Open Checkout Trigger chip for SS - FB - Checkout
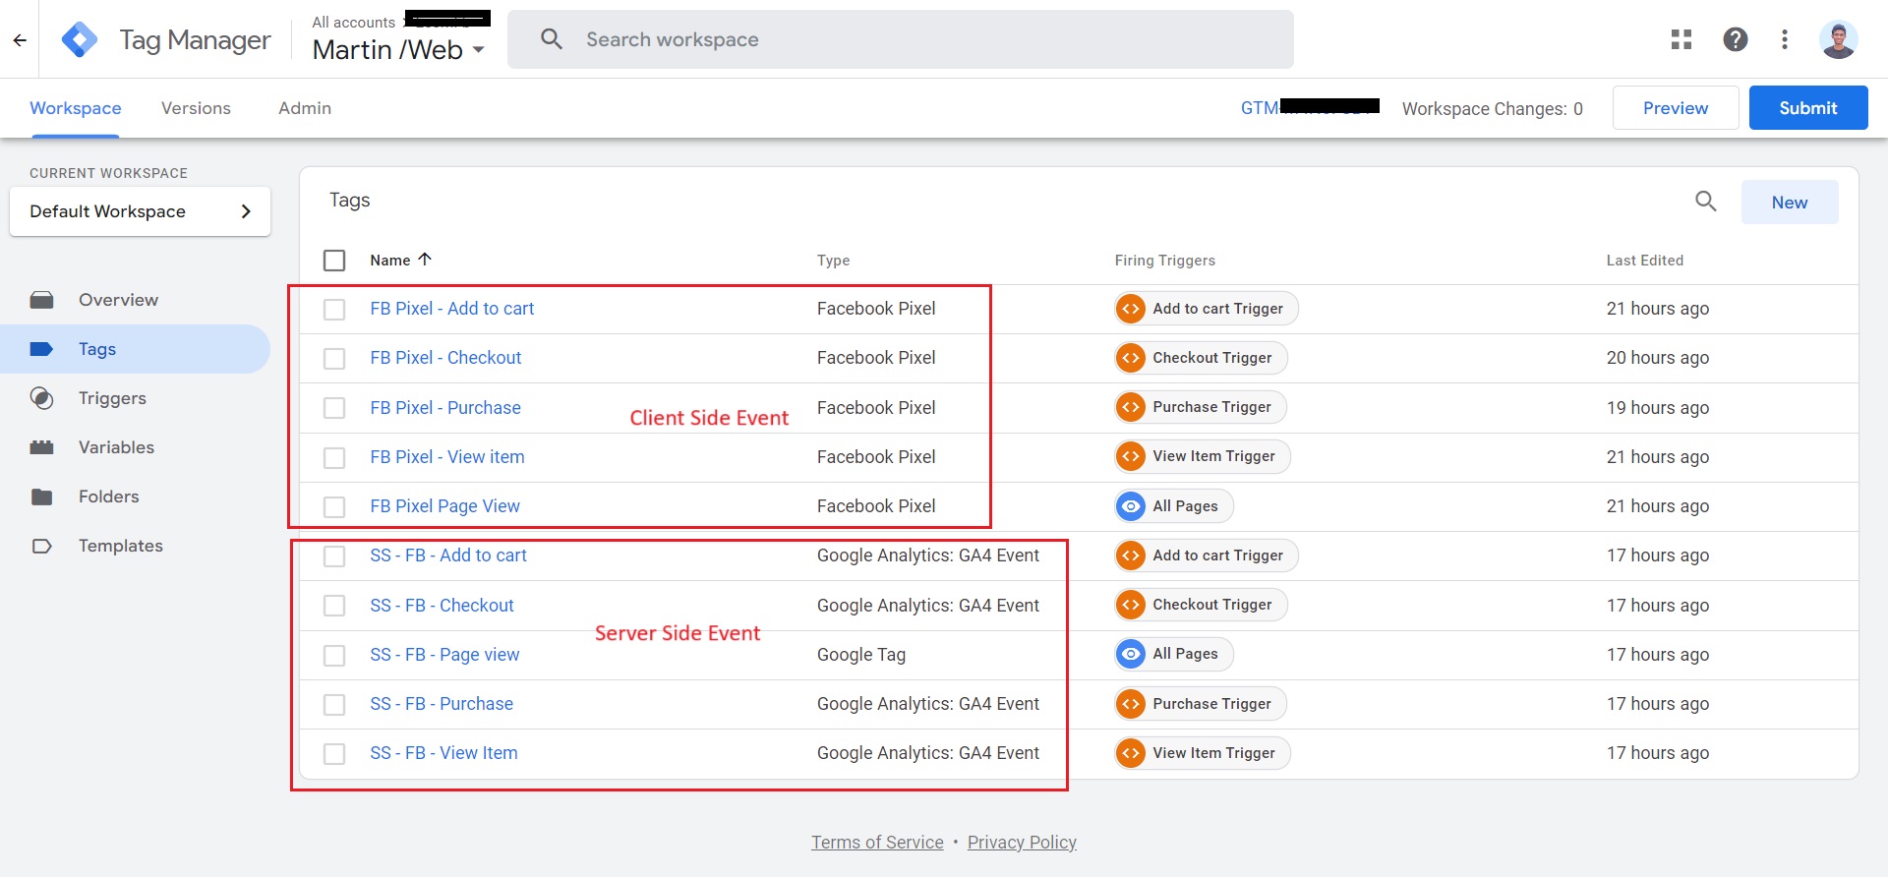The image size is (1888, 877). click(x=1201, y=605)
